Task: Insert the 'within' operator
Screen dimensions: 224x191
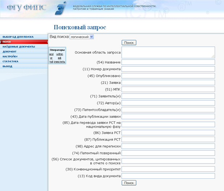Action: click(60, 54)
